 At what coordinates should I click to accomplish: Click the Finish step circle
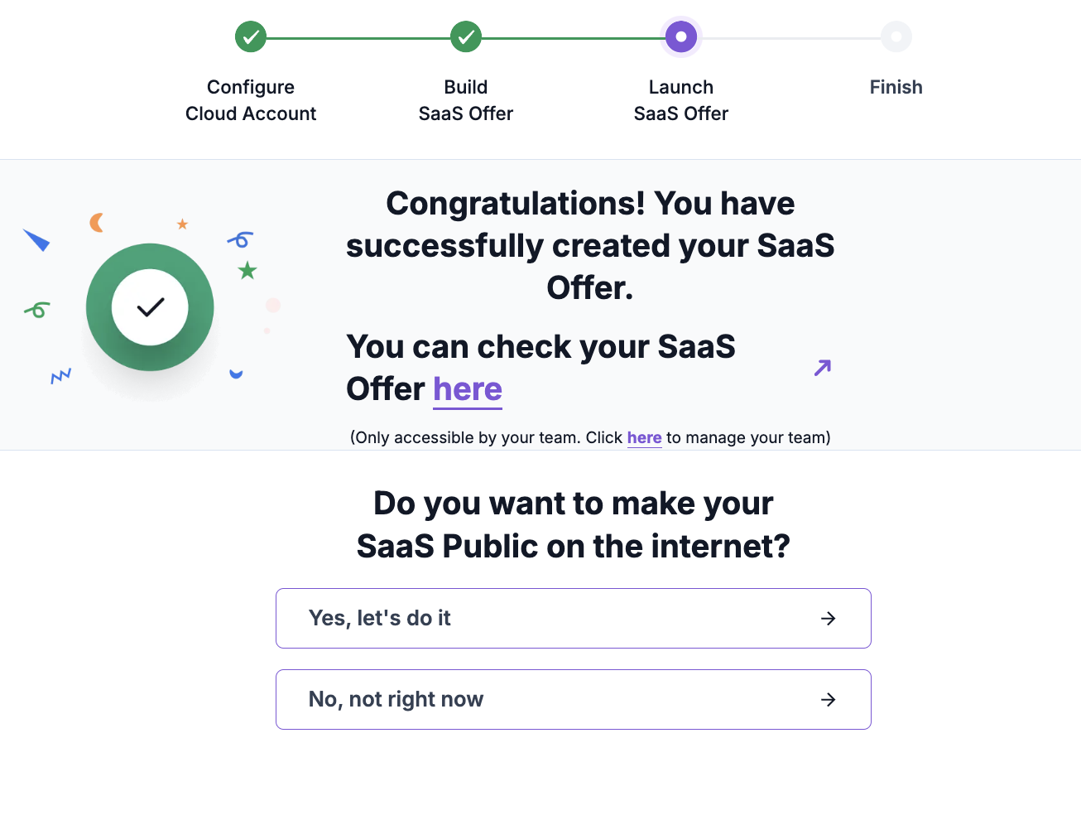tap(896, 36)
